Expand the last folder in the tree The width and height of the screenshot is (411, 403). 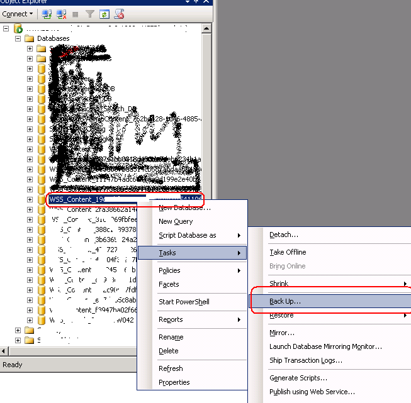(18, 340)
